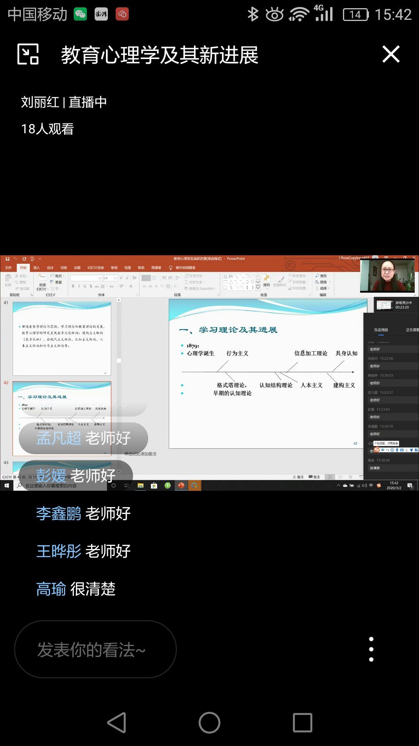Toggle bold formatting in font group
The image size is (419, 746).
(x=73, y=286)
